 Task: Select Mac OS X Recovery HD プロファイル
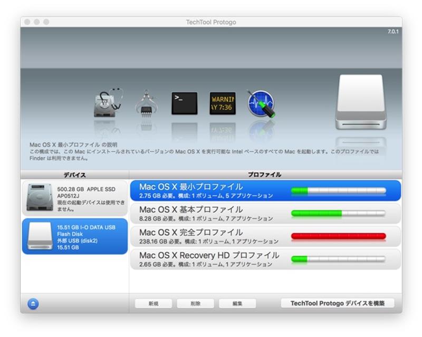265,259
